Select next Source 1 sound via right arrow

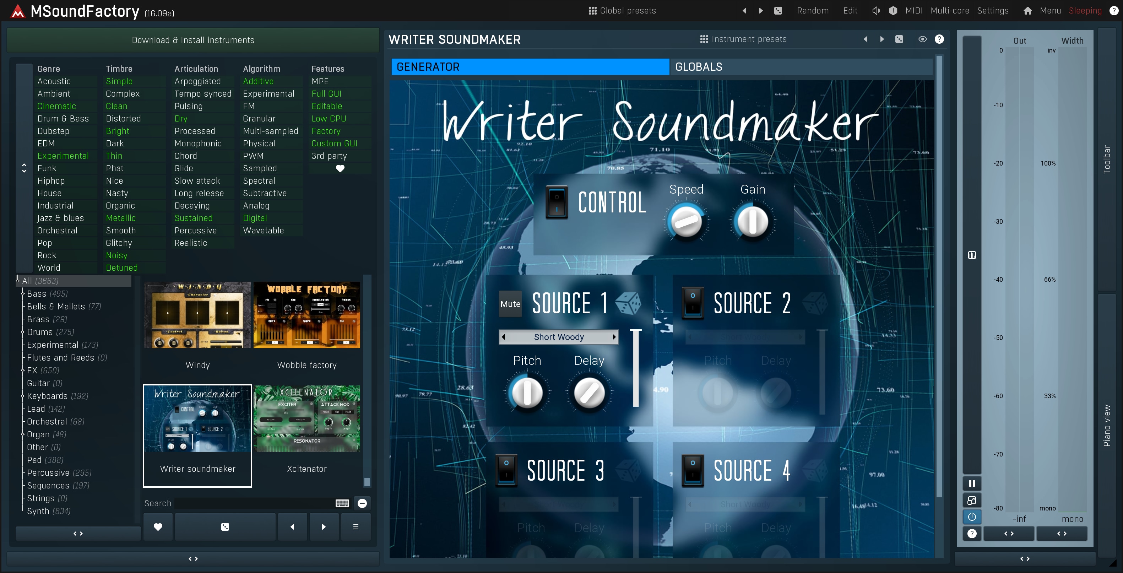click(x=614, y=337)
